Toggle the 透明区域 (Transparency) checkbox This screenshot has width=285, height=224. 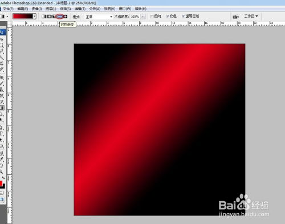(184, 17)
